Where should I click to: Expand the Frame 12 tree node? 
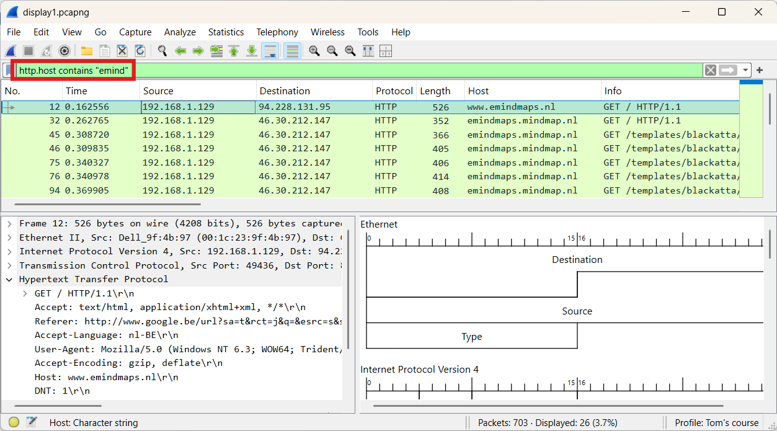click(9, 223)
